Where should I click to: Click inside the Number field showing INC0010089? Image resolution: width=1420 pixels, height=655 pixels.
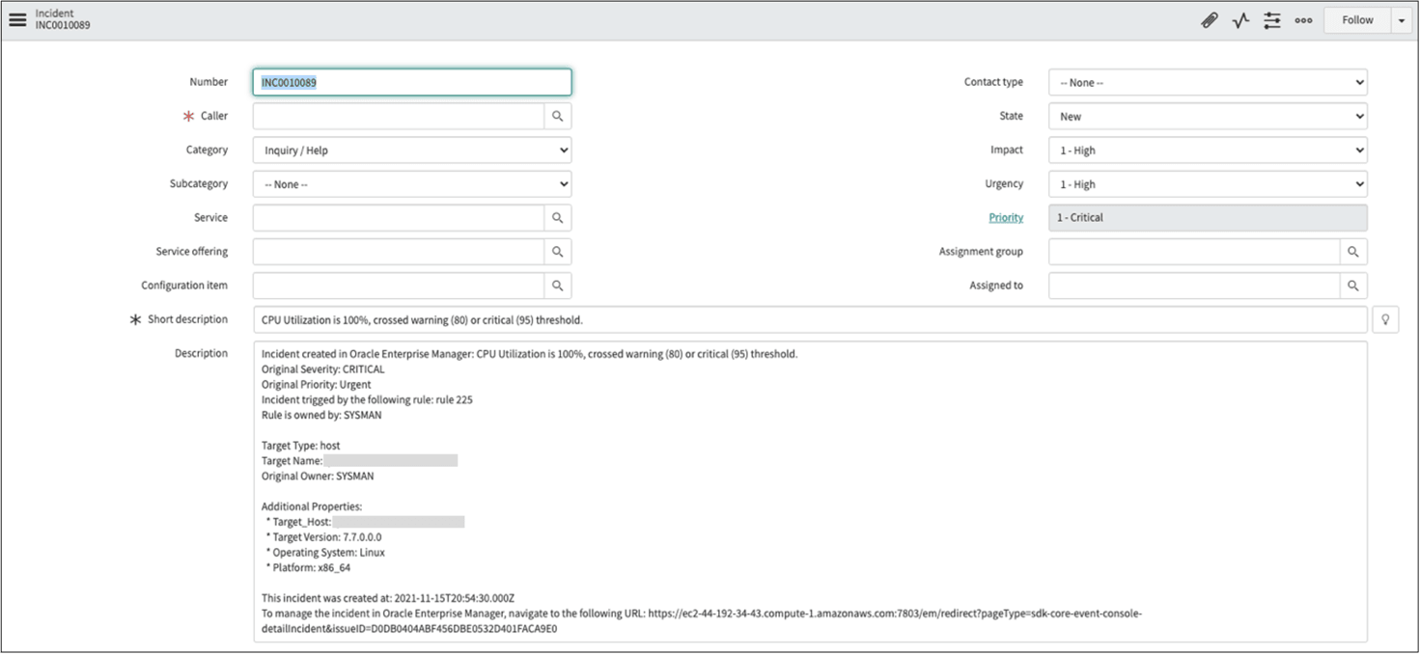coord(410,82)
